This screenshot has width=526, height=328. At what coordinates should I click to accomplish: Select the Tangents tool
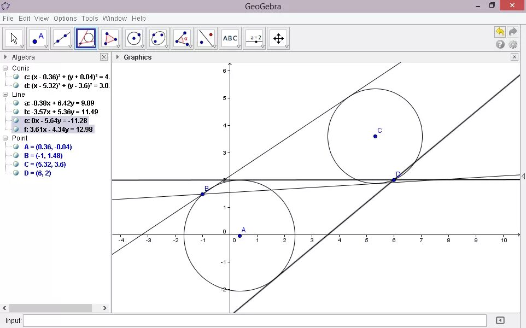coord(86,38)
